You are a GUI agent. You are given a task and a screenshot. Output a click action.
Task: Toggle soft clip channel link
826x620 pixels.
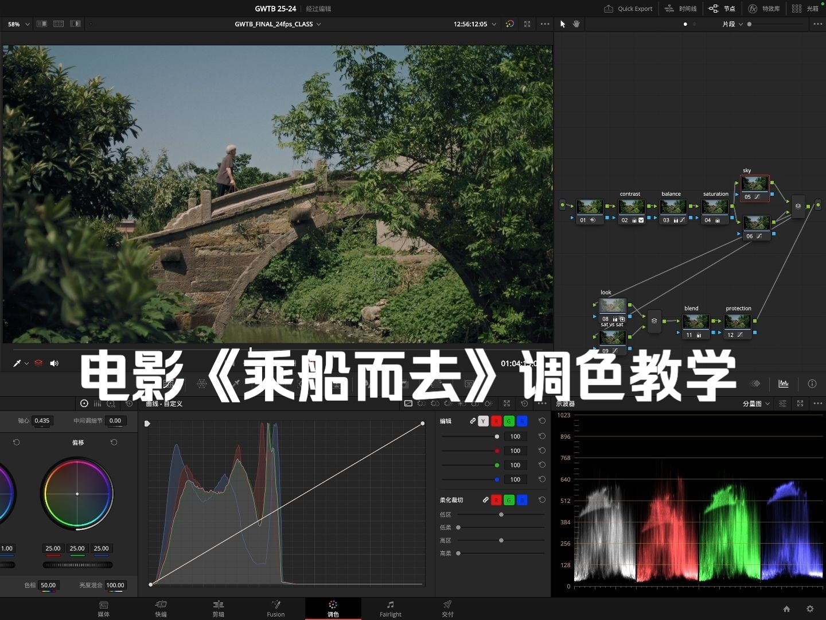pos(485,500)
